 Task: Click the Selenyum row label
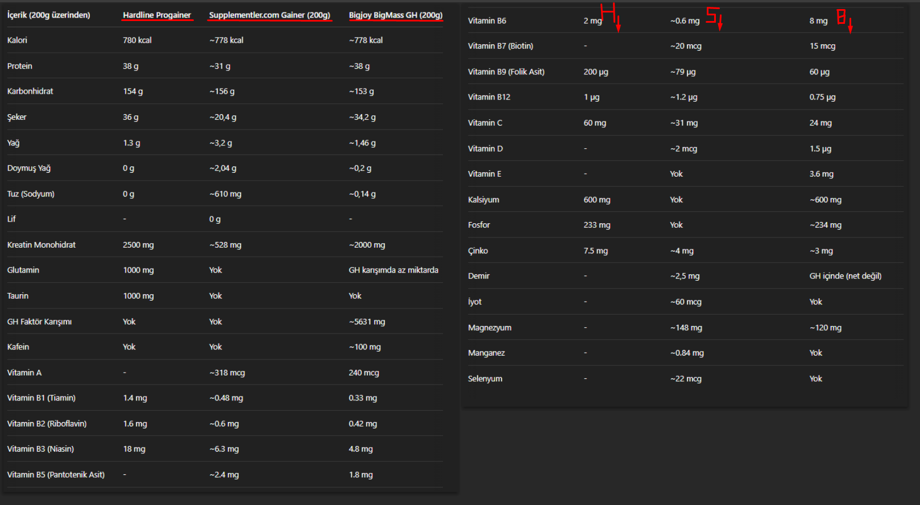[485, 379]
